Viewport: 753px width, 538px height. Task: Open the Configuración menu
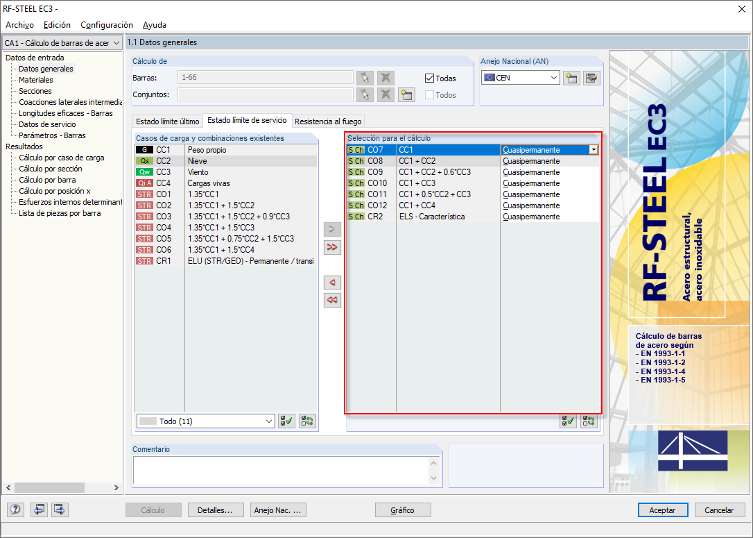[x=107, y=25]
